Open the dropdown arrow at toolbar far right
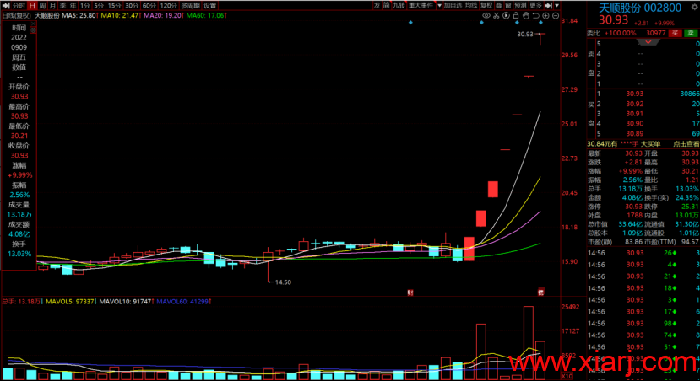 [556, 5]
